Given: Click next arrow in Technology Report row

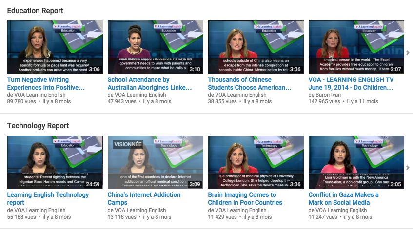Looking at the screenshot, I should pyautogui.click(x=408, y=168).
